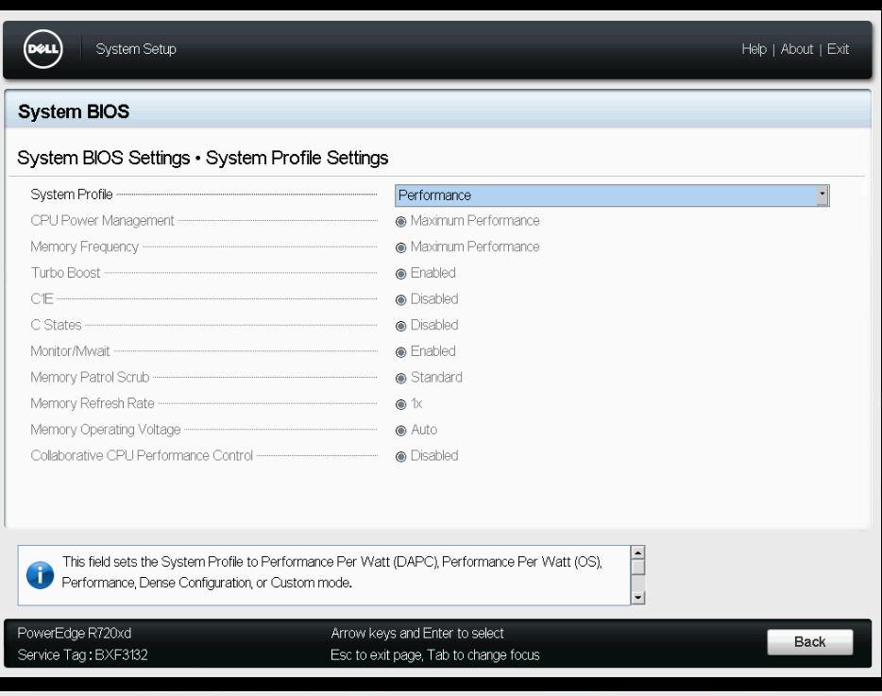Open the System Profile dropdown arrow

pos(822,195)
